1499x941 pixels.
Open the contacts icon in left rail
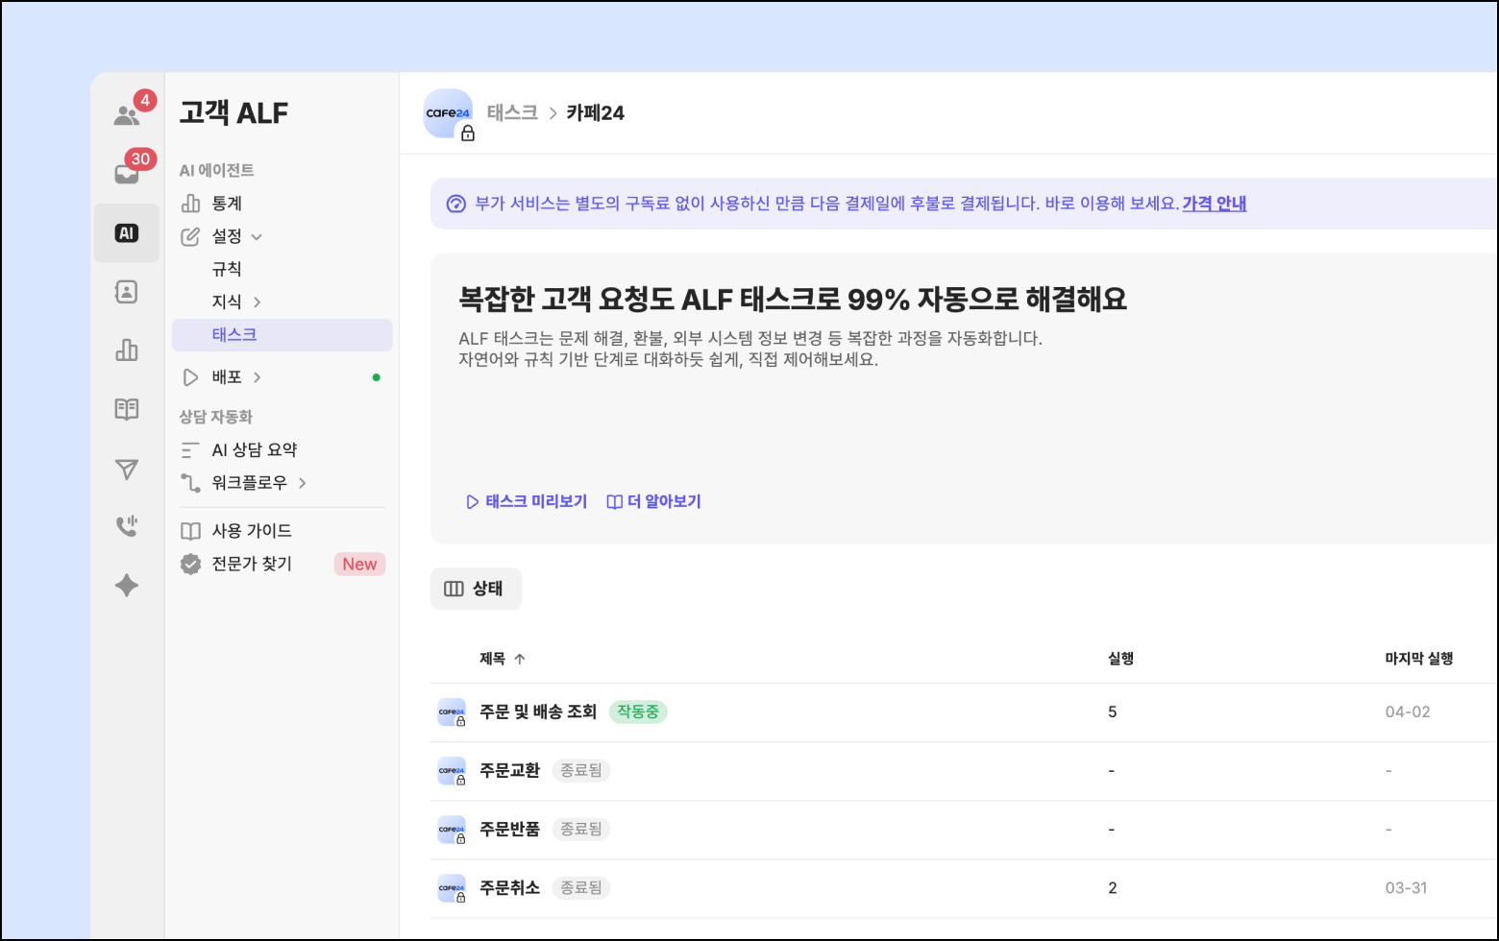coord(127,292)
